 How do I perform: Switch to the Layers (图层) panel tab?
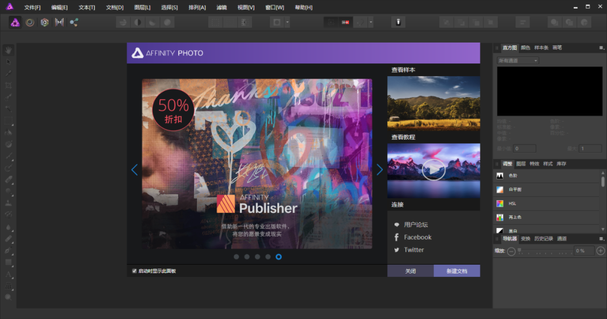click(520, 164)
